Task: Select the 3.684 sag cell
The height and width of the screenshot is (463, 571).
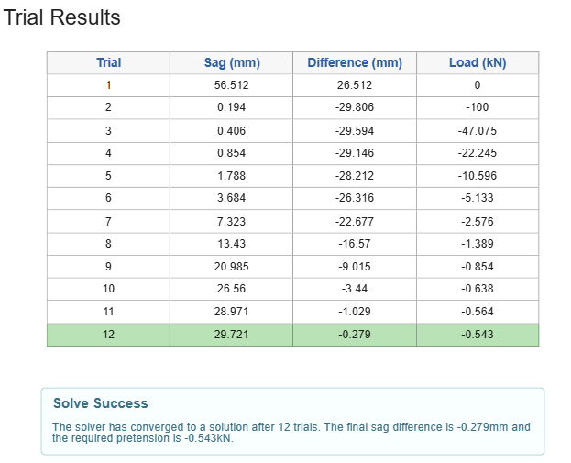Action: 231,199
